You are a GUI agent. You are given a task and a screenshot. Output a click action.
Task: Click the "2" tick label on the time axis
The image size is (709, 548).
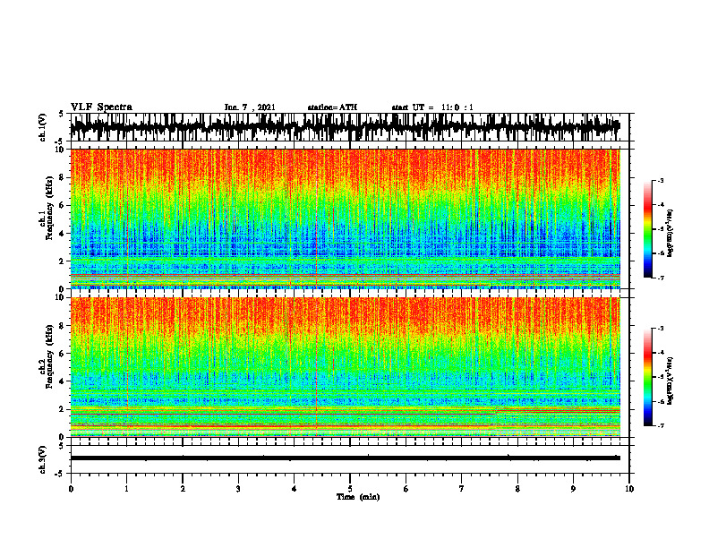[183, 489]
